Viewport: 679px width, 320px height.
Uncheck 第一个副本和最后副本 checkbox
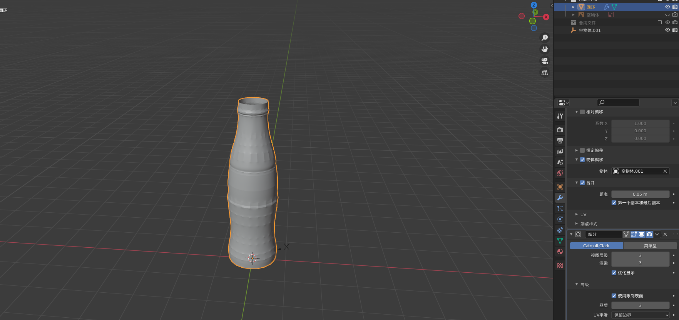tap(614, 203)
